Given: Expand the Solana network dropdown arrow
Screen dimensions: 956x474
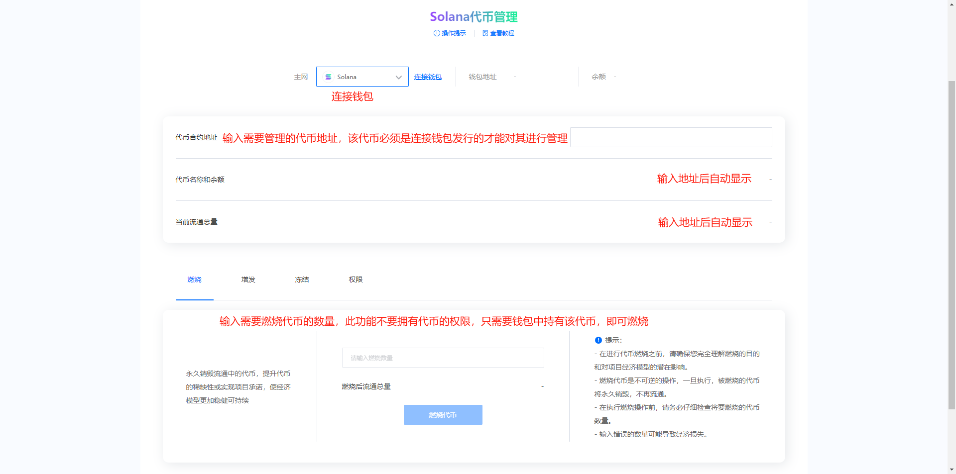Looking at the screenshot, I should (398, 77).
